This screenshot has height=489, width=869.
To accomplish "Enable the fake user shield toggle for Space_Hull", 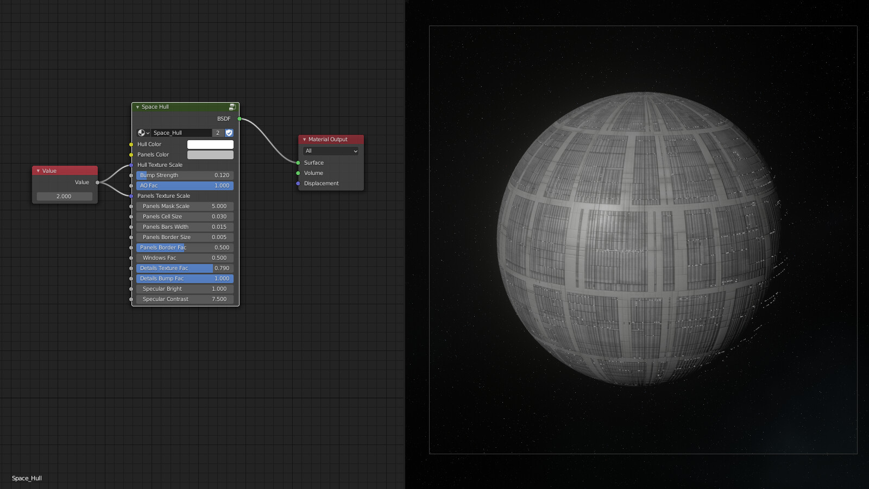I will pos(229,133).
